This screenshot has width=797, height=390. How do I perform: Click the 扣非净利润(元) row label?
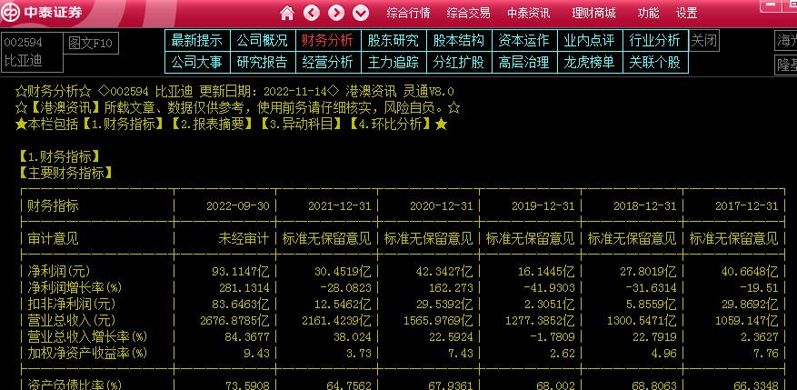71,304
